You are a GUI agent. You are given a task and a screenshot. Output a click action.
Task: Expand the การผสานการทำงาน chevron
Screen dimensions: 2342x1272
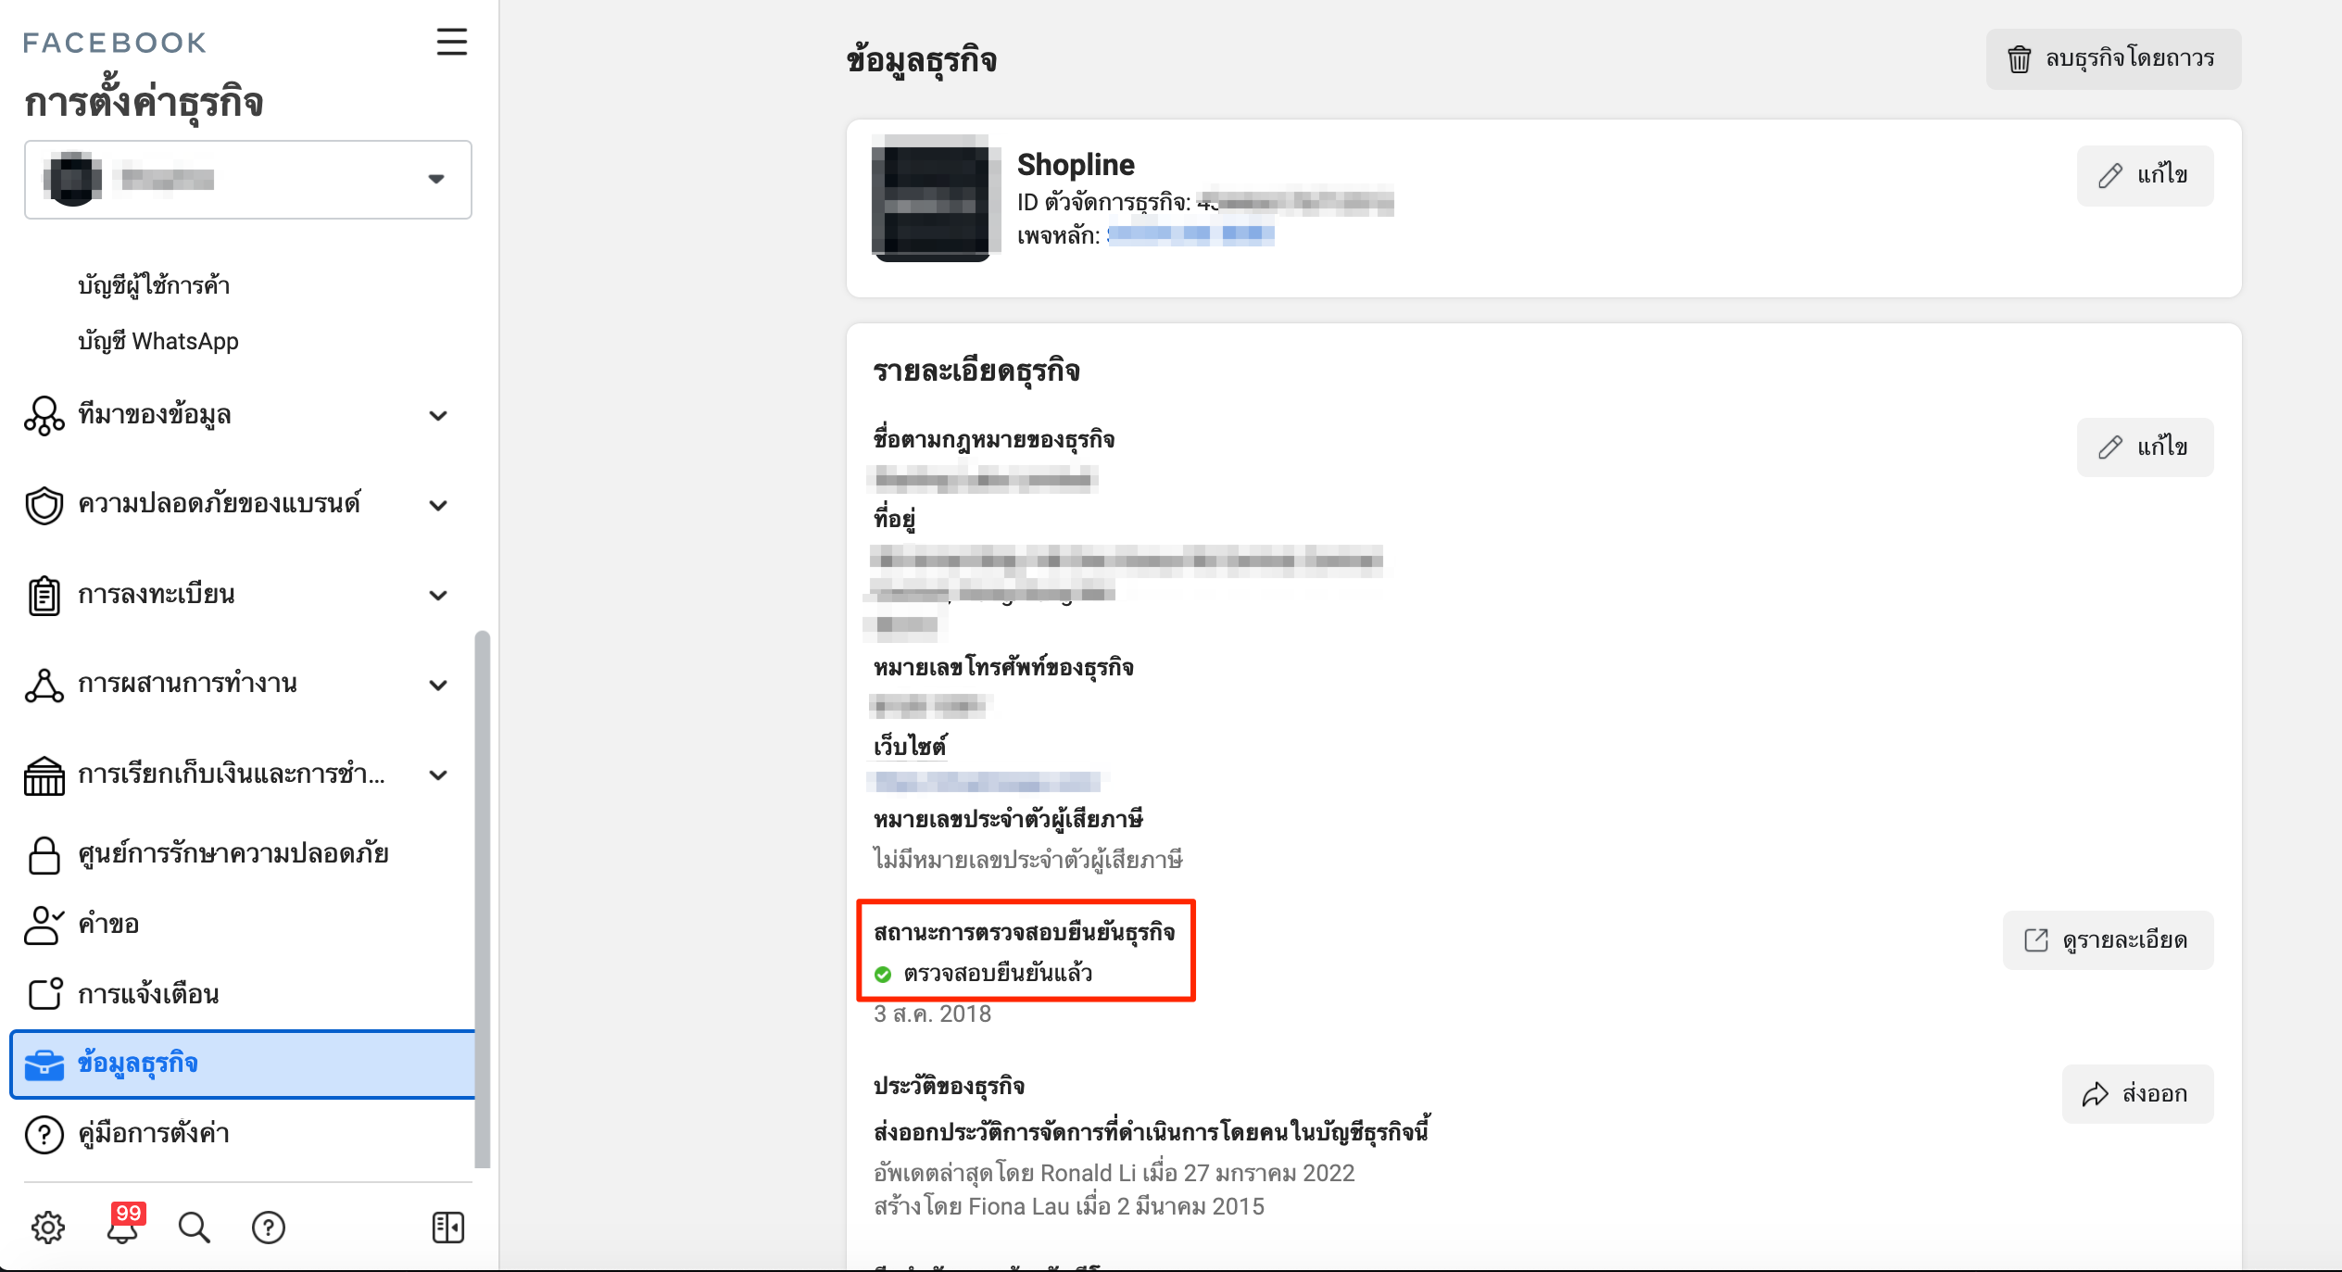(438, 685)
